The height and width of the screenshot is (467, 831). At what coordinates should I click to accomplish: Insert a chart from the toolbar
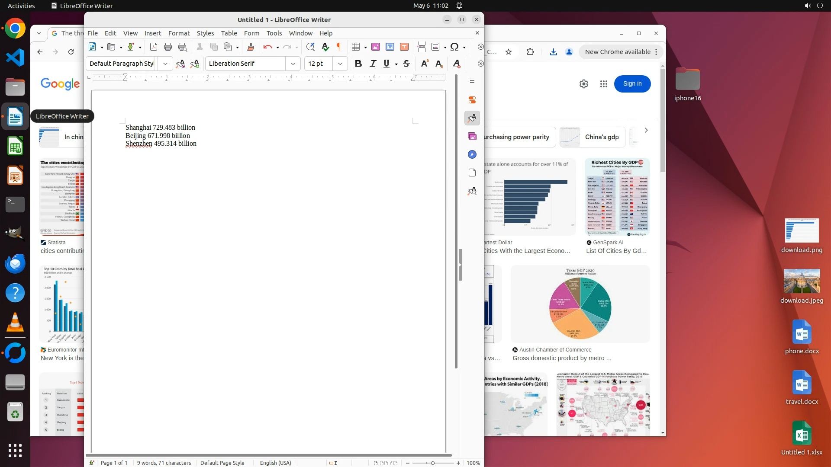(x=390, y=47)
